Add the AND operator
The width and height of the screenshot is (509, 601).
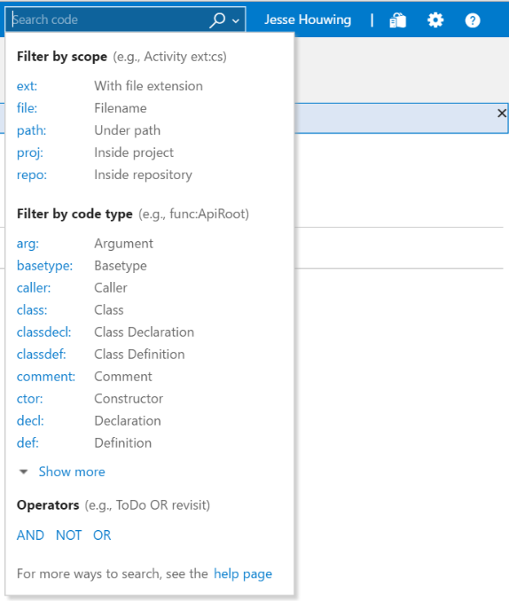[30, 535]
